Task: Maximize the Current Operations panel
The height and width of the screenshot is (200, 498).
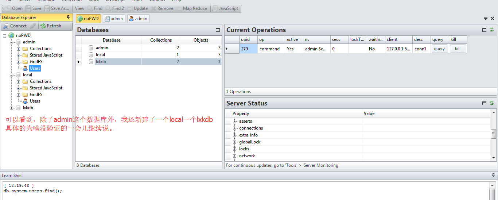Action: click(485, 30)
